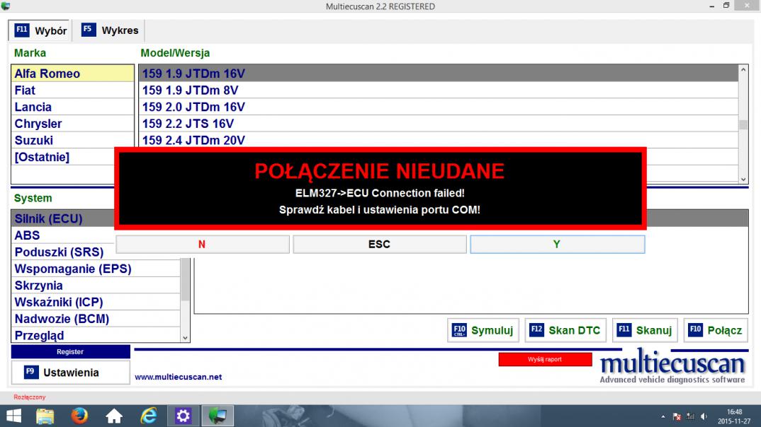Viewport: 761px width, 427px height.
Task: Open Internet Explorer from the taskbar
Action: pyautogui.click(x=149, y=416)
